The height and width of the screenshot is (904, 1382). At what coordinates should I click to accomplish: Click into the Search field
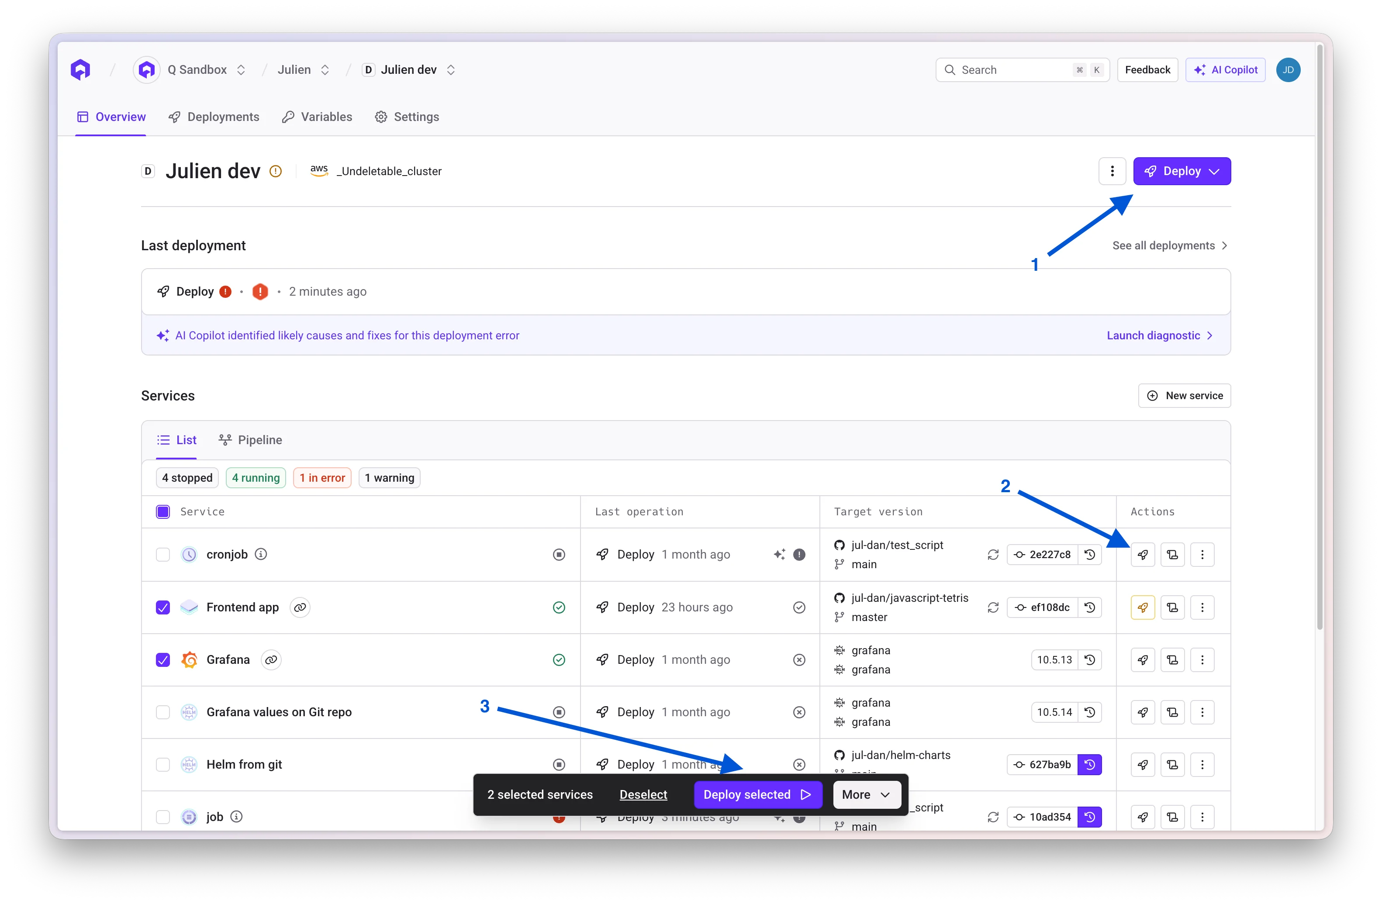pyautogui.click(x=1022, y=70)
